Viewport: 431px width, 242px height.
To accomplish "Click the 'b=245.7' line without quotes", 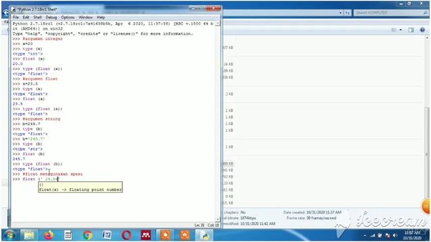I will click(x=32, y=124).
